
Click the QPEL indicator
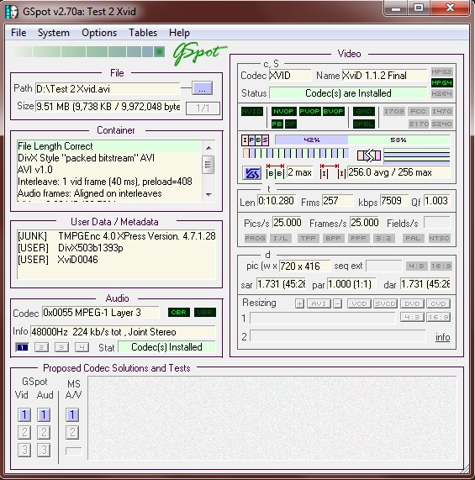click(x=364, y=124)
